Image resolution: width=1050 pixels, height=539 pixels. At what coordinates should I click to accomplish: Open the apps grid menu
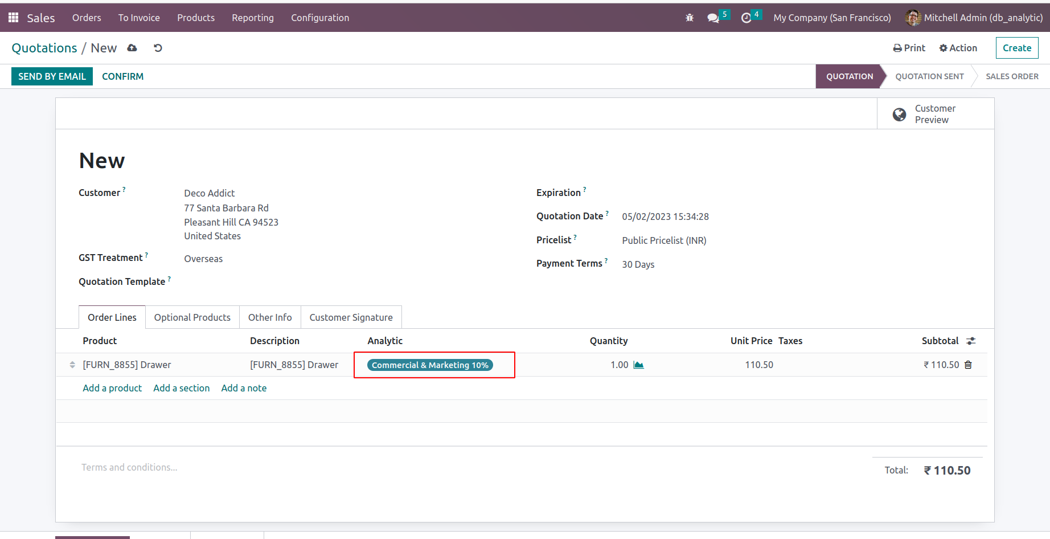click(x=13, y=18)
